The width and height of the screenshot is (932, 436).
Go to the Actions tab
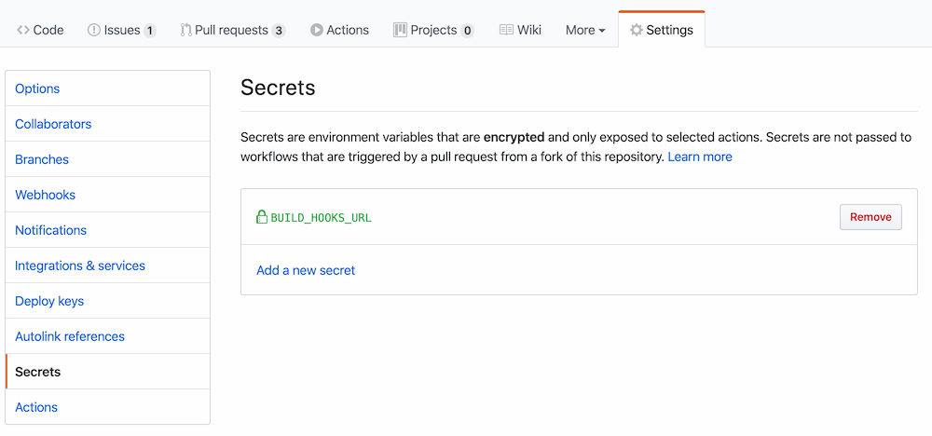click(x=339, y=30)
